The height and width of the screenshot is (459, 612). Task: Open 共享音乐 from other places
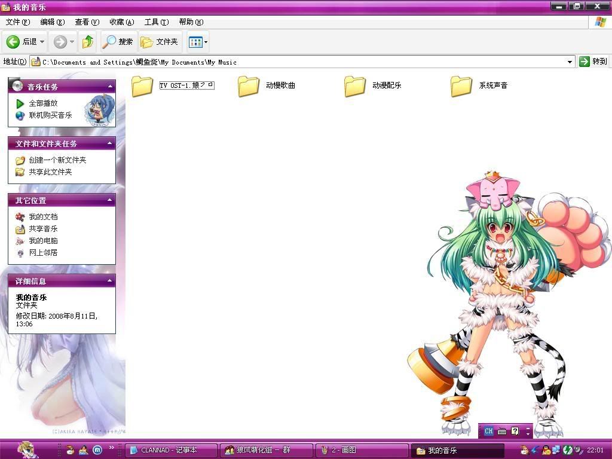tap(43, 229)
